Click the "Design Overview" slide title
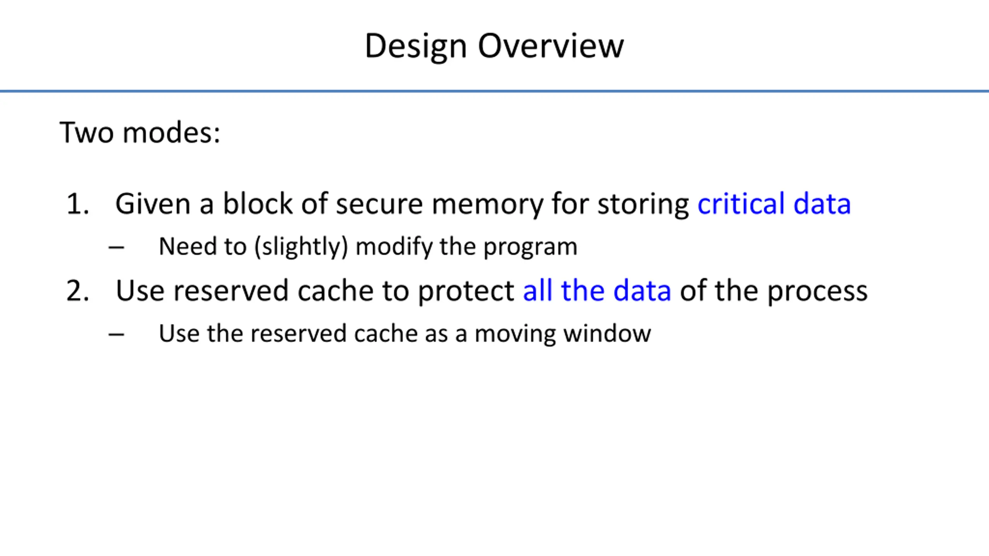 click(494, 46)
